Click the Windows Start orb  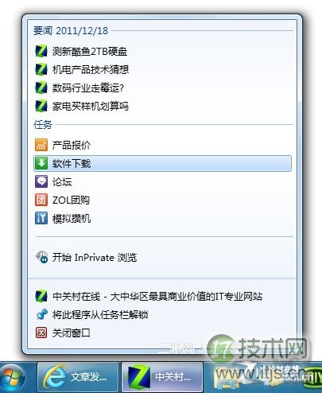(13, 378)
